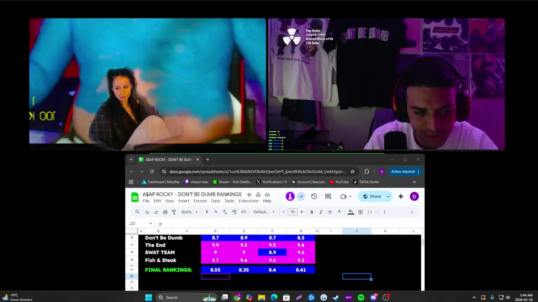Show the +2 additional collaborators

tap(301, 196)
